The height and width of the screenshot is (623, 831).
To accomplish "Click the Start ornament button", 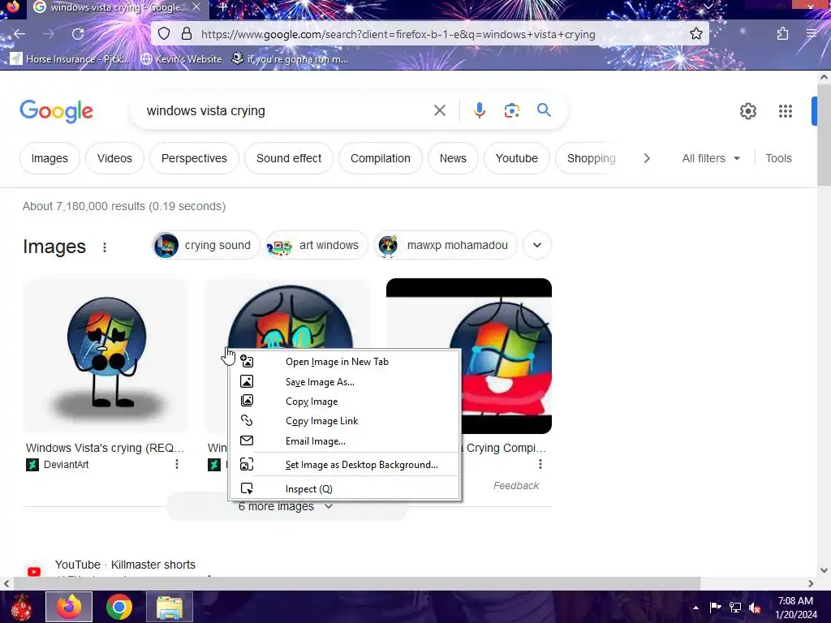I will point(22,607).
